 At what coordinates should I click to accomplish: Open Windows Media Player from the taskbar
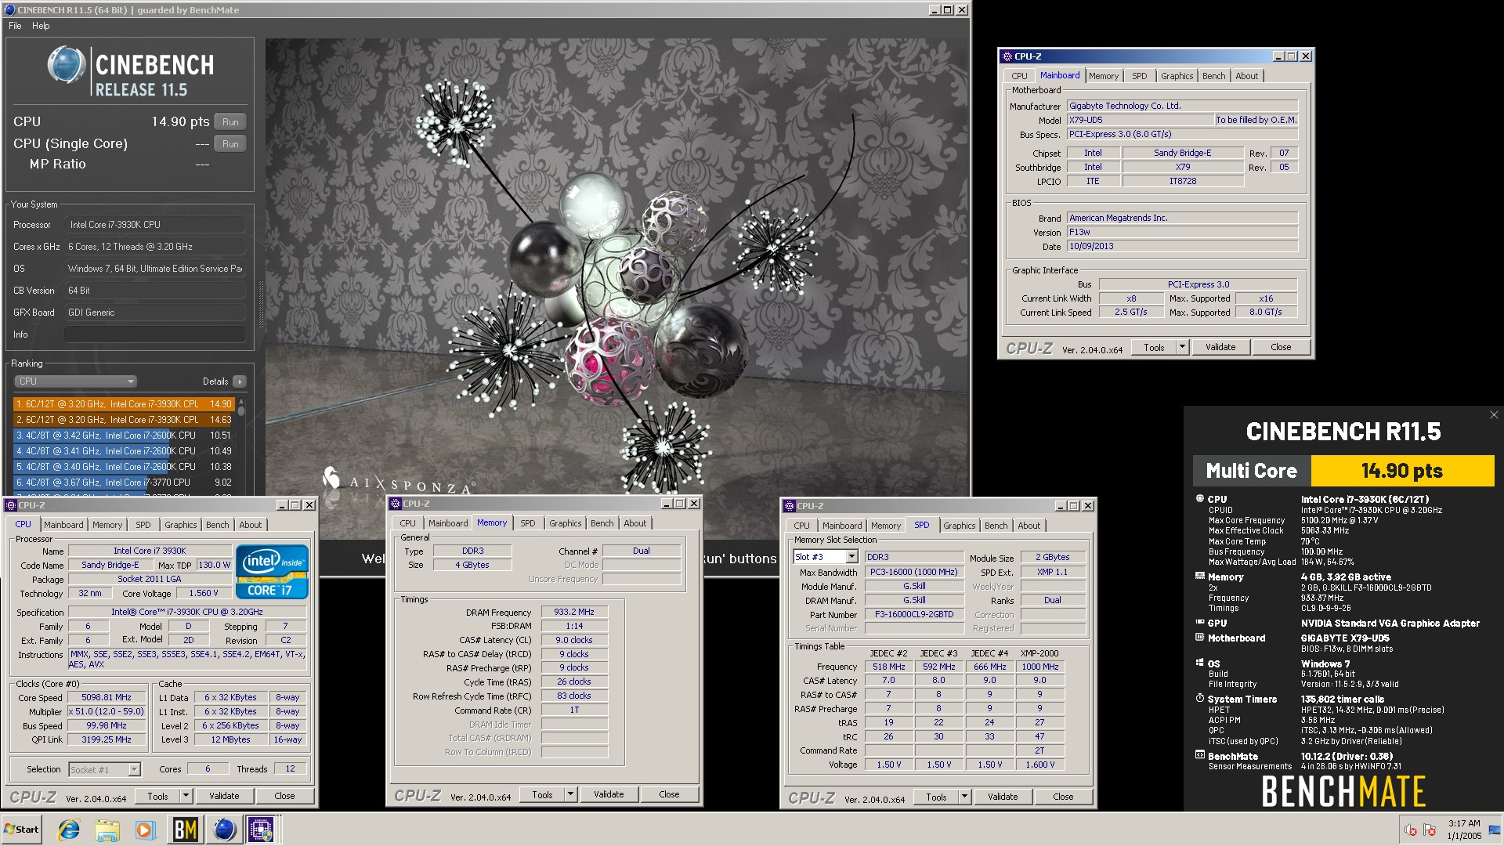coord(145,830)
